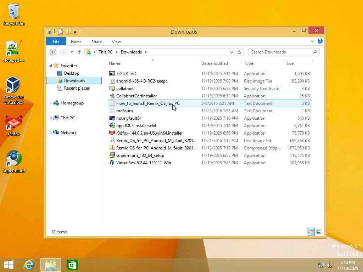The width and height of the screenshot is (363, 272).
Task: Click the New folder quick access icon
Action: click(x=68, y=32)
